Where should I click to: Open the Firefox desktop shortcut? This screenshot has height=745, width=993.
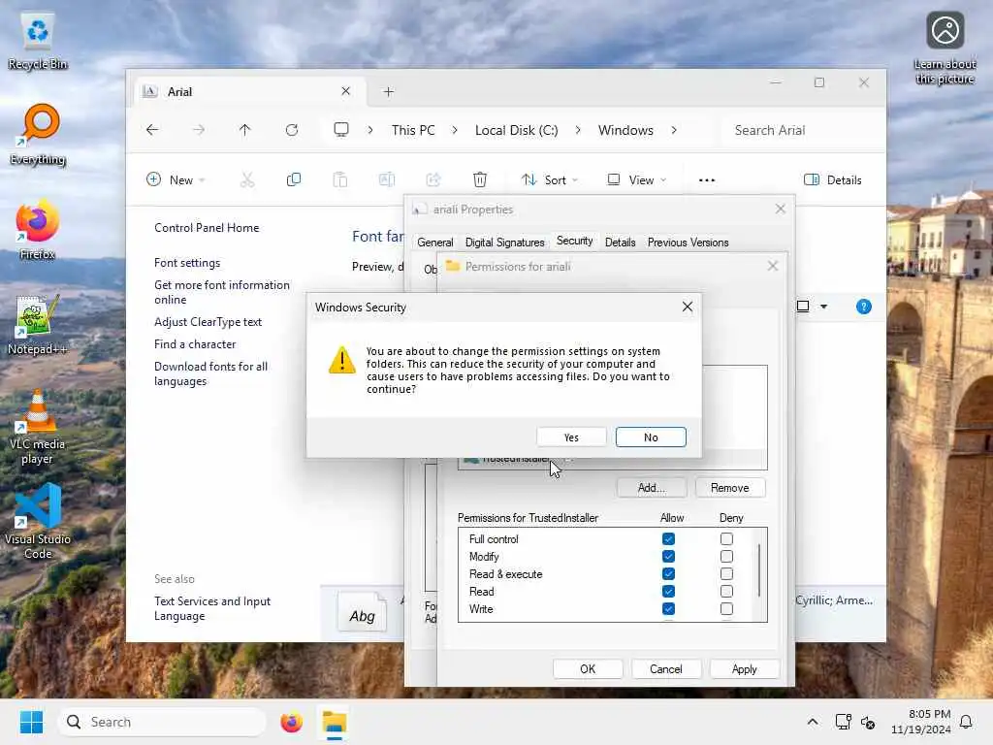coord(38,229)
